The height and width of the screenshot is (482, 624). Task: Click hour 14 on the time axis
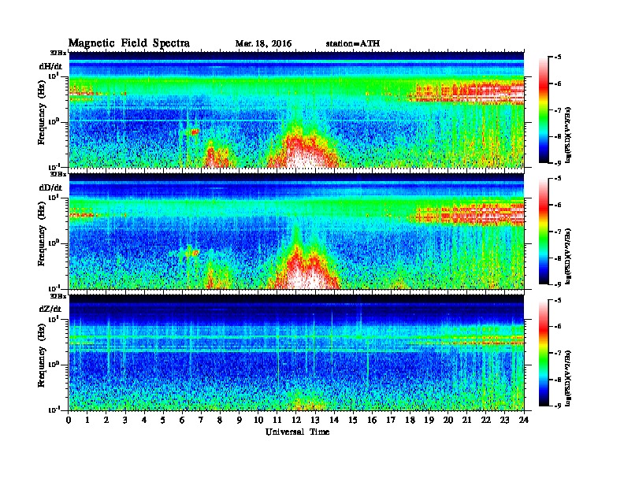pos(334,420)
